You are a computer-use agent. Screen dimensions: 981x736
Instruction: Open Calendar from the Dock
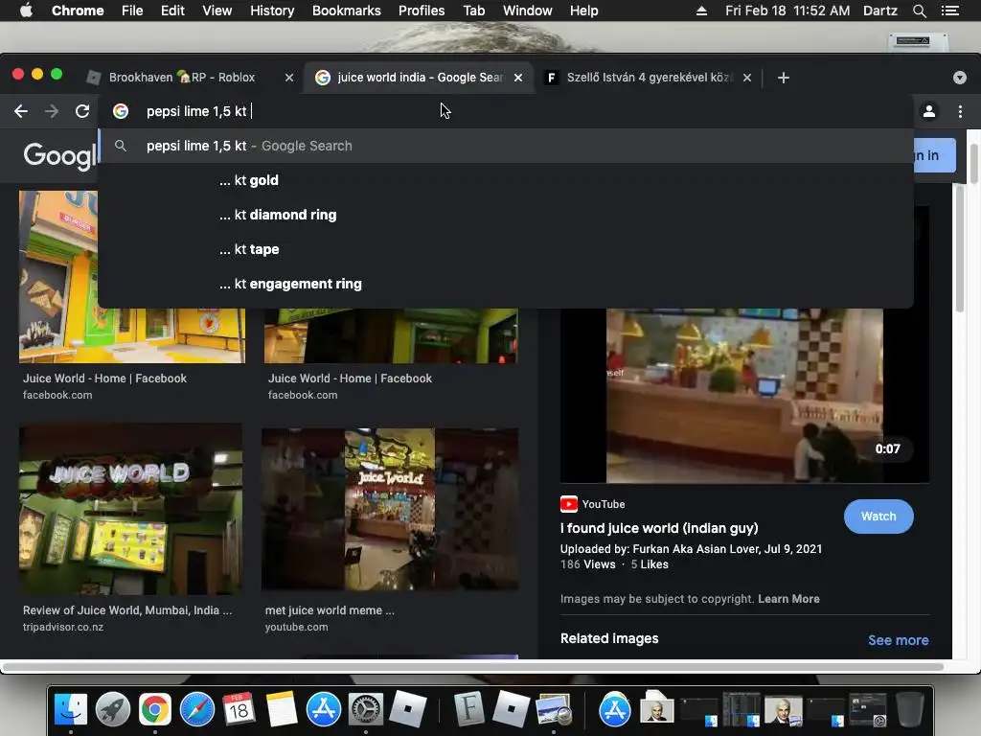tap(239, 710)
